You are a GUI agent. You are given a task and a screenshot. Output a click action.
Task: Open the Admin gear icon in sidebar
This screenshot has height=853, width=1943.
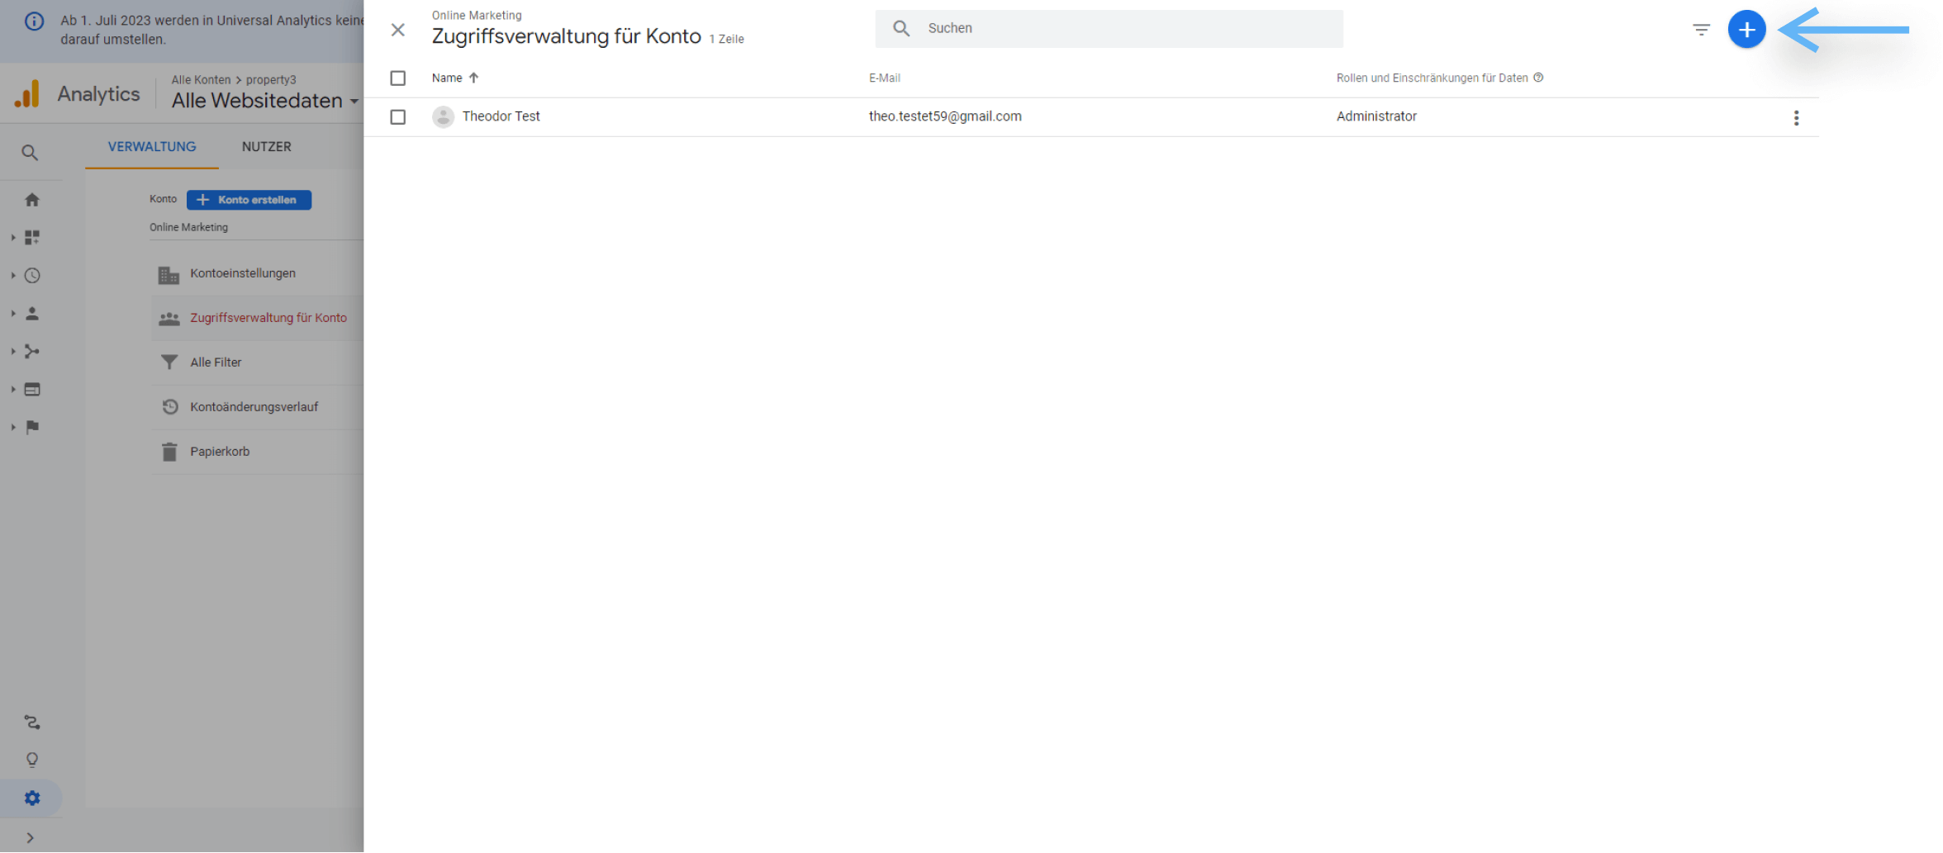(x=32, y=798)
